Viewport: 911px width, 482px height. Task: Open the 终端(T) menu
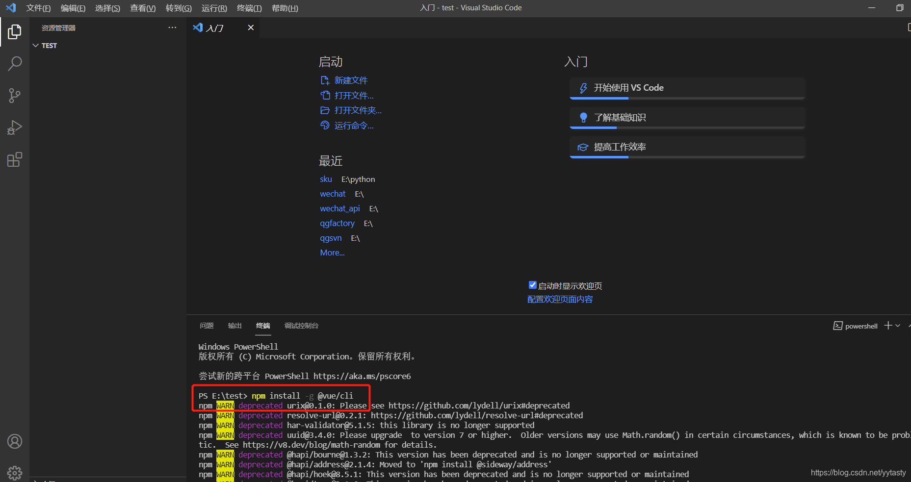(249, 8)
